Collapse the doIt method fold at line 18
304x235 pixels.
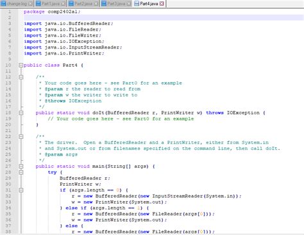(21, 113)
